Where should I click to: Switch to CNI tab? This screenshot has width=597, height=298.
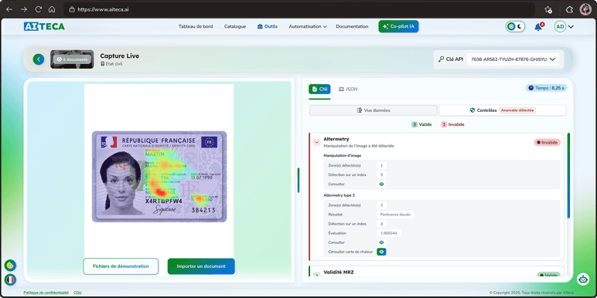[x=319, y=89]
